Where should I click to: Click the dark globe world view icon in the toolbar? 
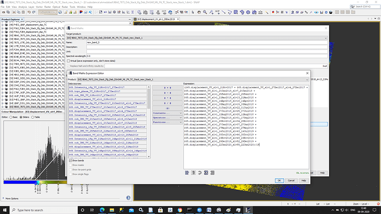pyautogui.click(x=331, y=12)
